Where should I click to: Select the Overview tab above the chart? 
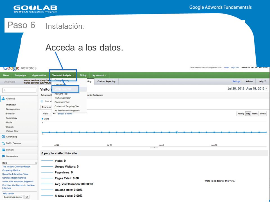[46, 107]
